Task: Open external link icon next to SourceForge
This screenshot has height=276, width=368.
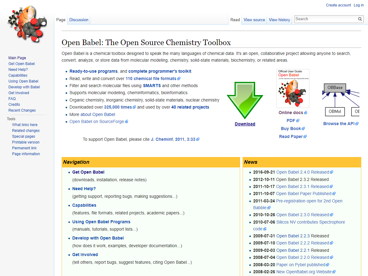Action: [x=127, y=121]
